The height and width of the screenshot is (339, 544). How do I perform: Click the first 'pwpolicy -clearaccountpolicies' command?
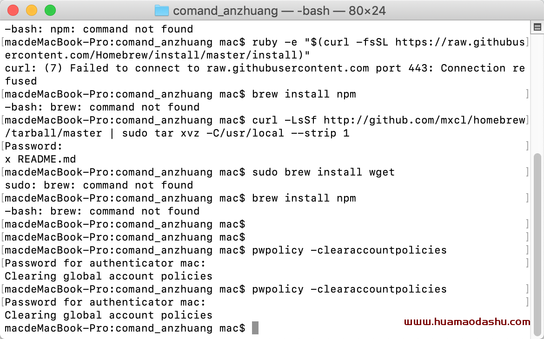pyautogui.click(x=349, y=250)
